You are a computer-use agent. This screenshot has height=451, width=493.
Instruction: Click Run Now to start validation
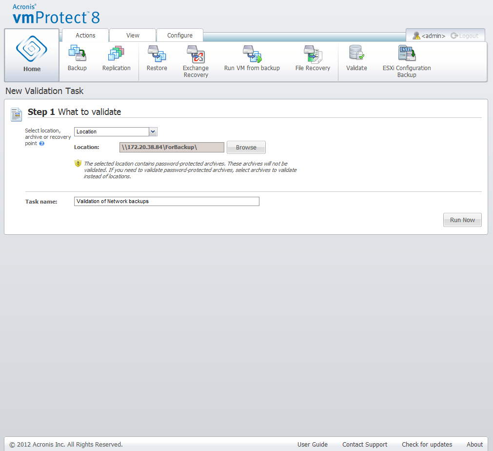(462, 220)
